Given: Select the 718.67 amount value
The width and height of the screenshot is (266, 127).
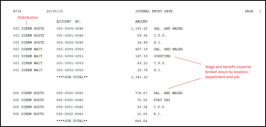Looking at the screenshot, I should 141,93.
